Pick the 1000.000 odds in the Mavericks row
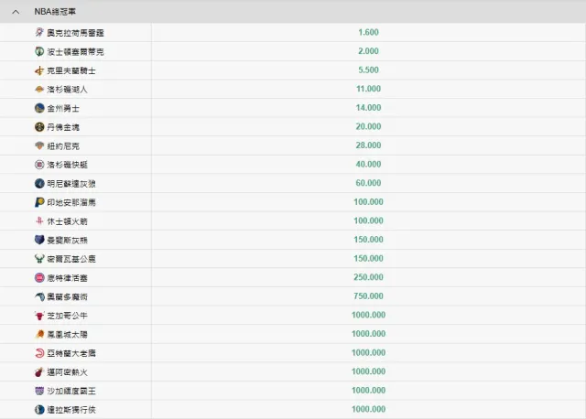 click(x=368, y=409)
